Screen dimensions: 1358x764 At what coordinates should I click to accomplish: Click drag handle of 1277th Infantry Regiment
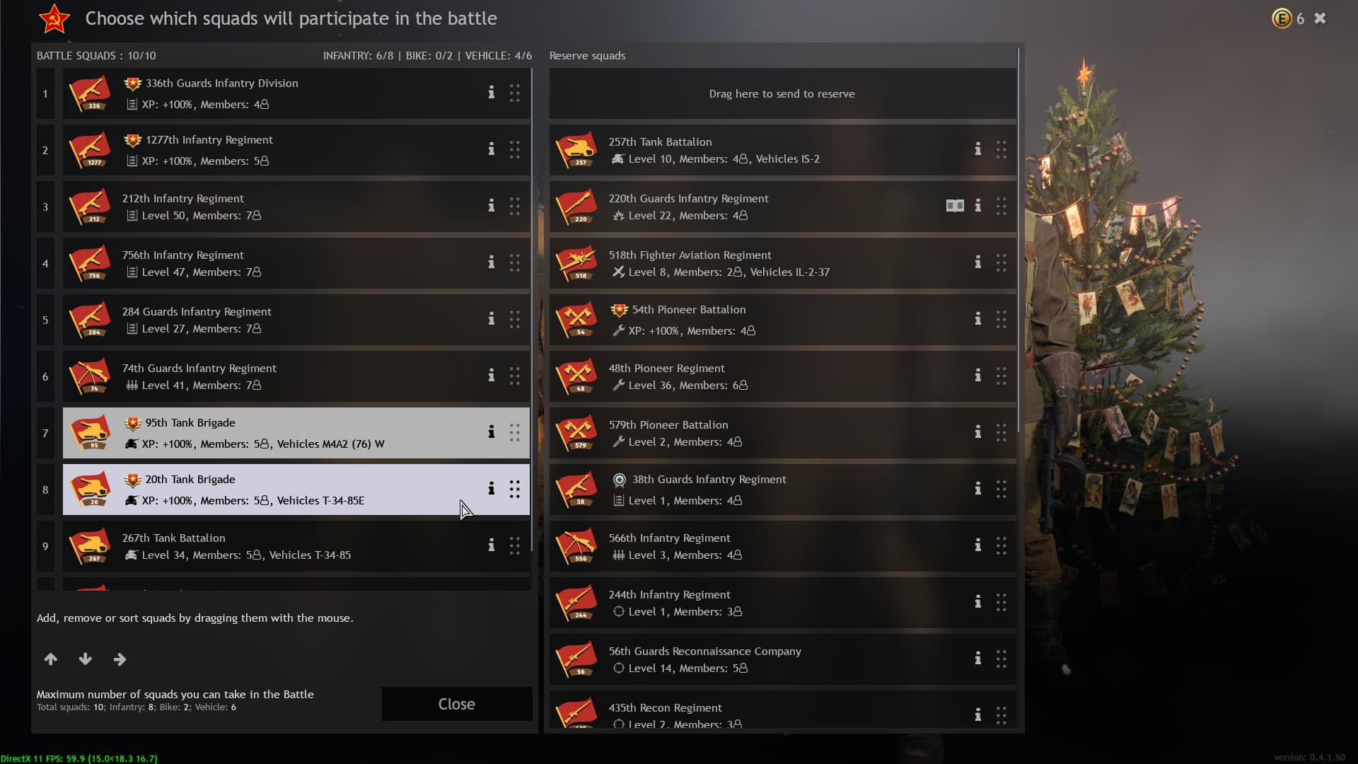point(515,149)
